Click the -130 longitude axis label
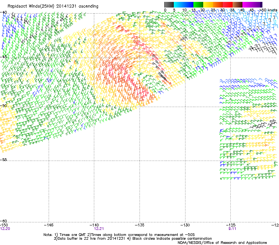279x245 pixels. click(x=185, y=225)
